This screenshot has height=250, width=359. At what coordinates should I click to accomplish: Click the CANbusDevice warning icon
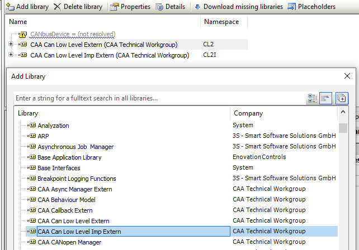point(22,35)
